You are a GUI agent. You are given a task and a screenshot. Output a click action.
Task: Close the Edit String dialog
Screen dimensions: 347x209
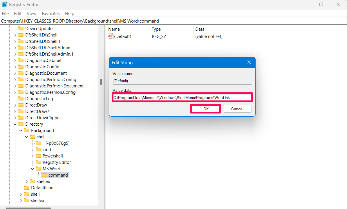pos(249,63)
